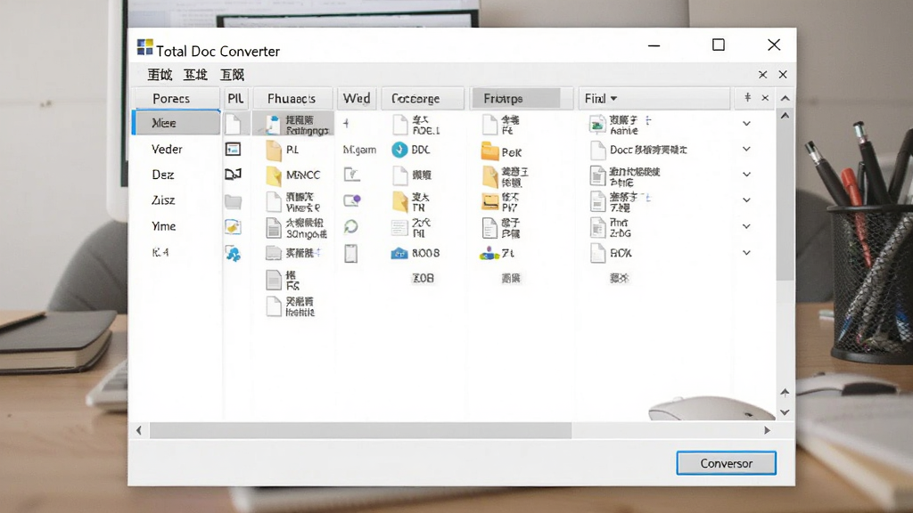Switch to the Cocearge tab
Viewport: 913px width, 513px height.
click(422, 98)
